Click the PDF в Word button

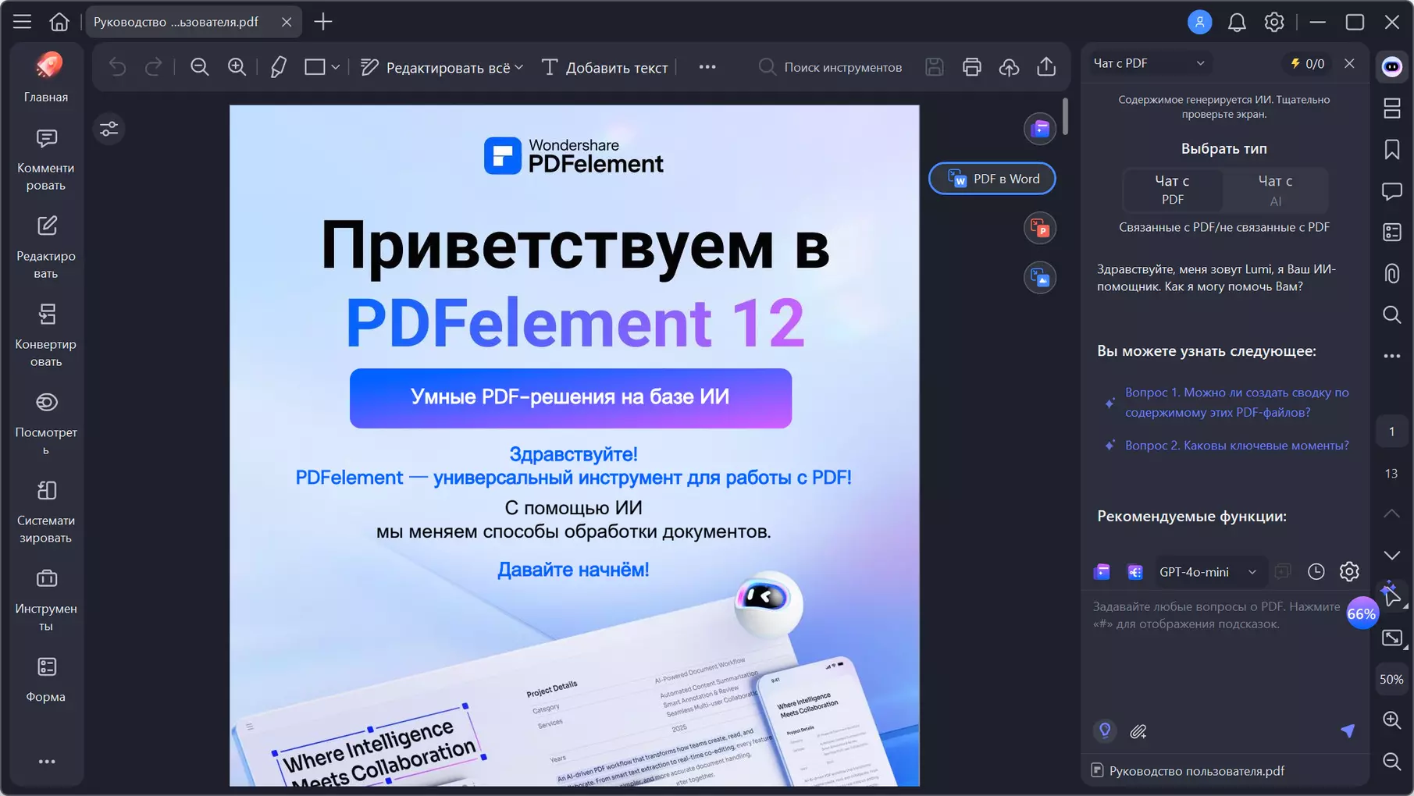[992, 179]
